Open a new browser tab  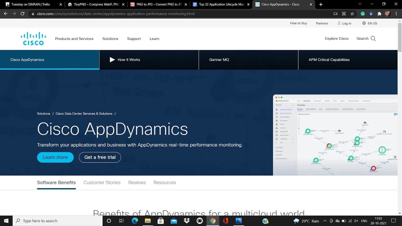321,4
